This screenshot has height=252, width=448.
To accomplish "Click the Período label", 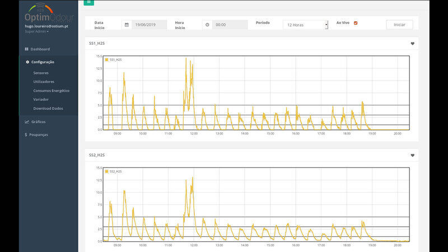I will pos(263,22).
